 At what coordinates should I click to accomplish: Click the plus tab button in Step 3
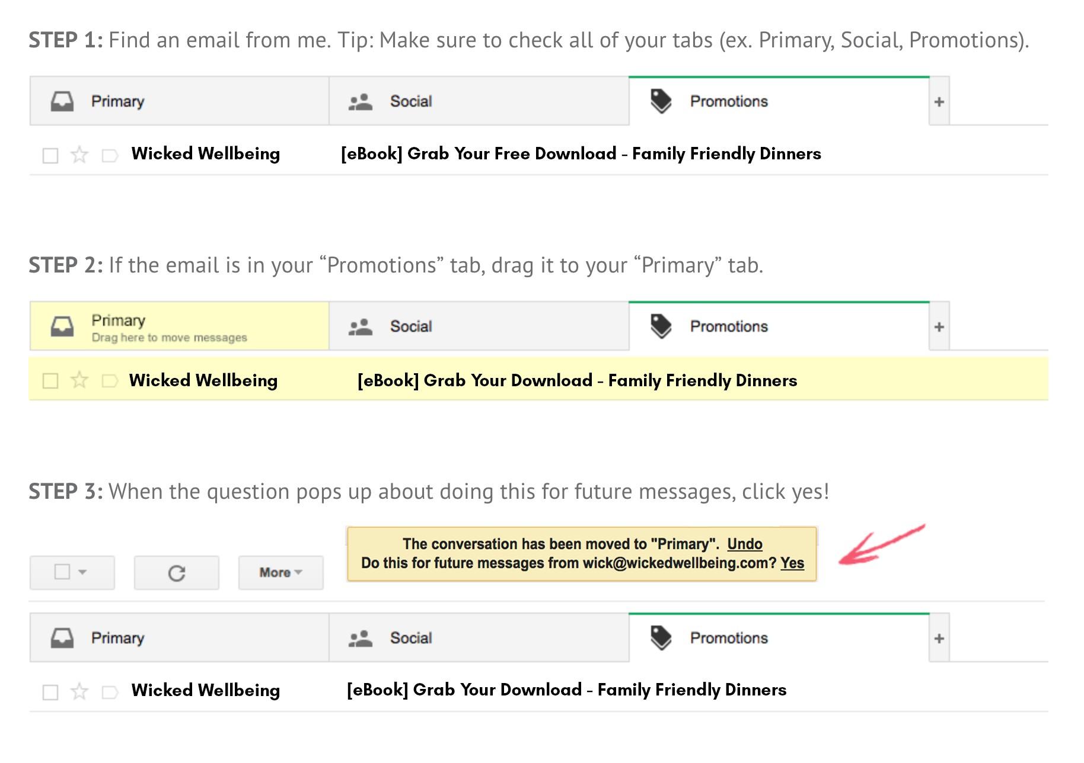tap(939, 639)
